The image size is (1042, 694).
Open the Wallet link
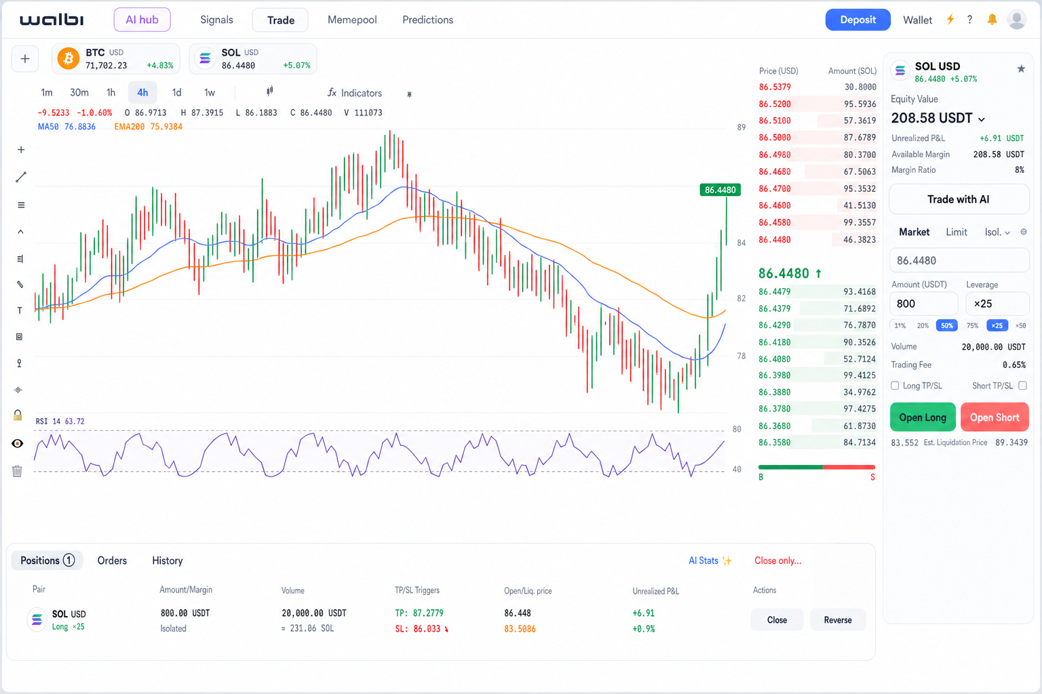[917, 20]
